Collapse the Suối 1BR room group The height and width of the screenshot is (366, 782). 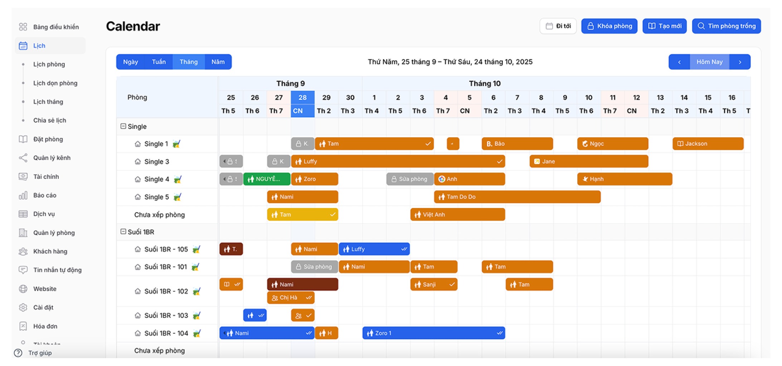[123, 232]
